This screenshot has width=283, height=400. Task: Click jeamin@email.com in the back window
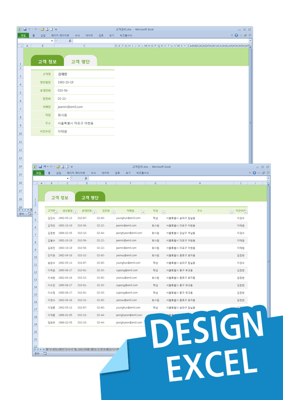(70, 107)
